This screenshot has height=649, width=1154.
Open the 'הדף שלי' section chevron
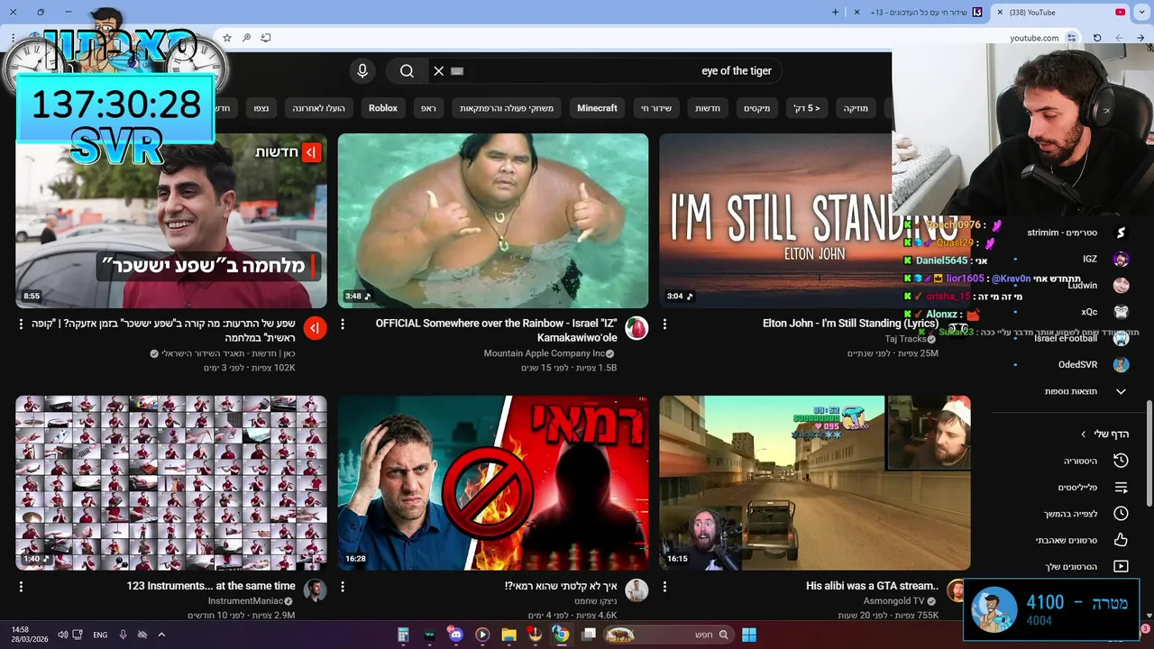[x=1084, y=434]
